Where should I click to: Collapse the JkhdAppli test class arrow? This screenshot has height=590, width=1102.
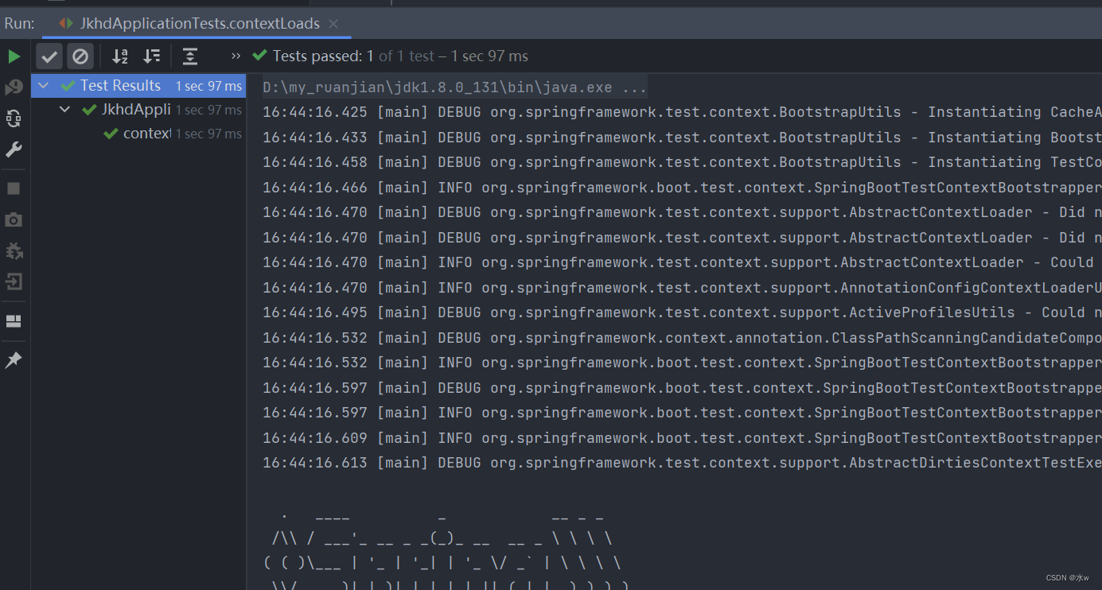pyautogui.click(x=65, y=110)
